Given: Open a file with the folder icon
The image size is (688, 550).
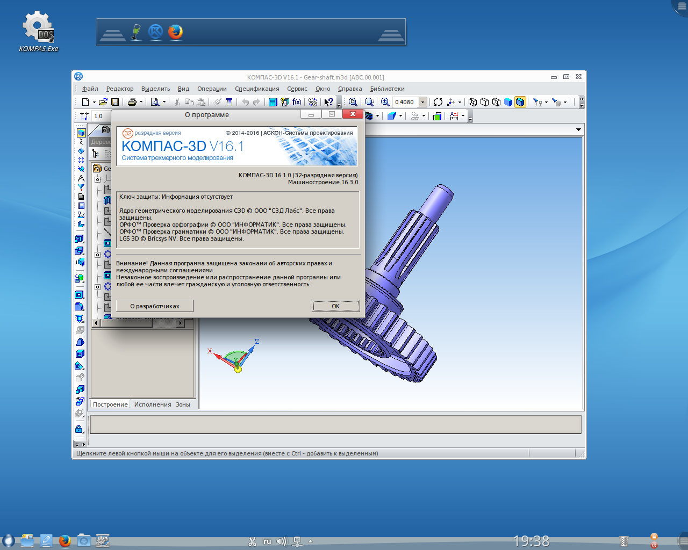Looking at the screenshot, I should (x=103, y=102).
